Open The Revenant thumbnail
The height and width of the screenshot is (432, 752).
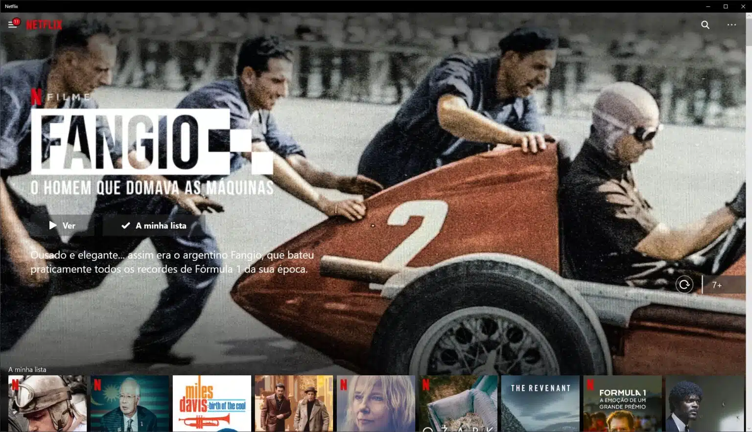coord(540,404)
